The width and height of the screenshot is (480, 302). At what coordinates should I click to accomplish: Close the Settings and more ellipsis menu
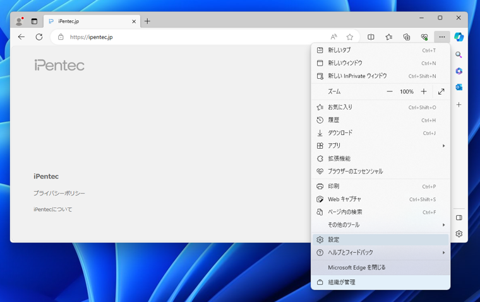coord(441,37)
